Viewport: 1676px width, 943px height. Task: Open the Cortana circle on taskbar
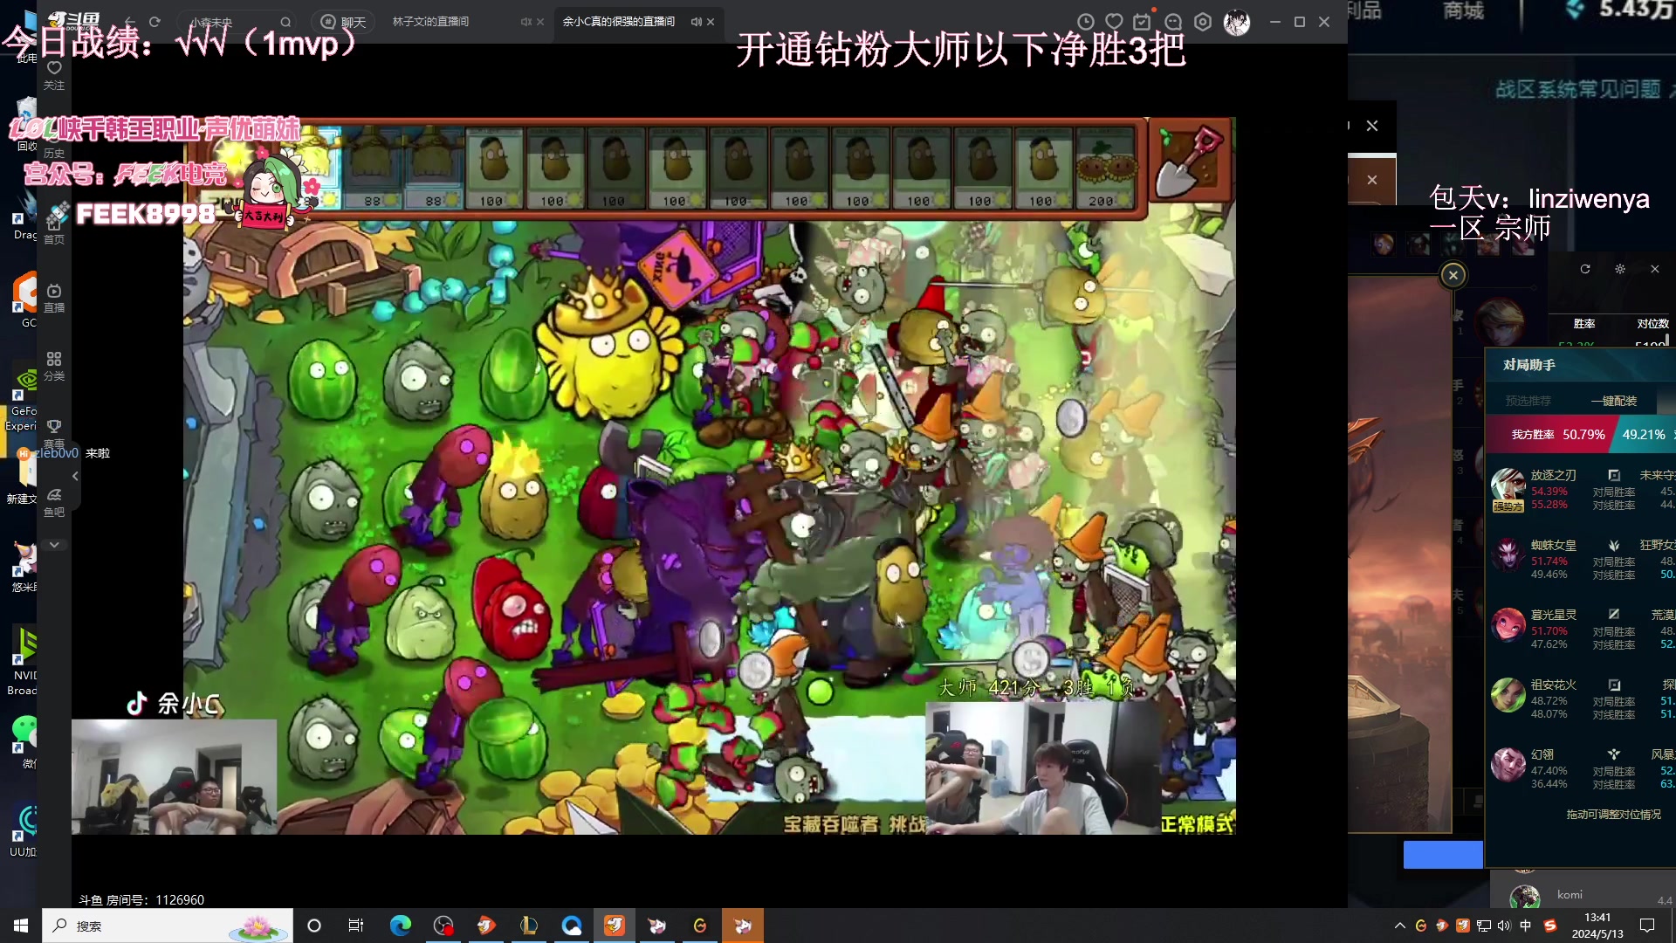coord(314,926)
